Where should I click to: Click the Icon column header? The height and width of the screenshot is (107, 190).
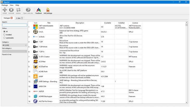click(35, 23)
